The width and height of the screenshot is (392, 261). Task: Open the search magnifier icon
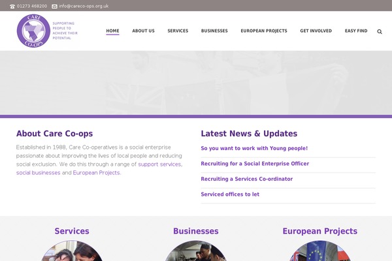tap(380, 32)
